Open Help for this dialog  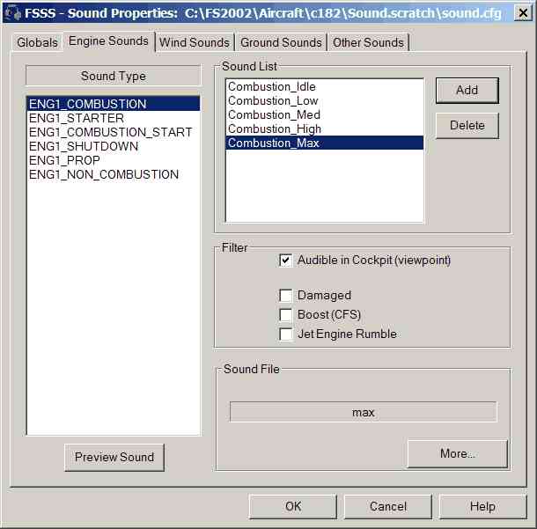tap(483, 507)
